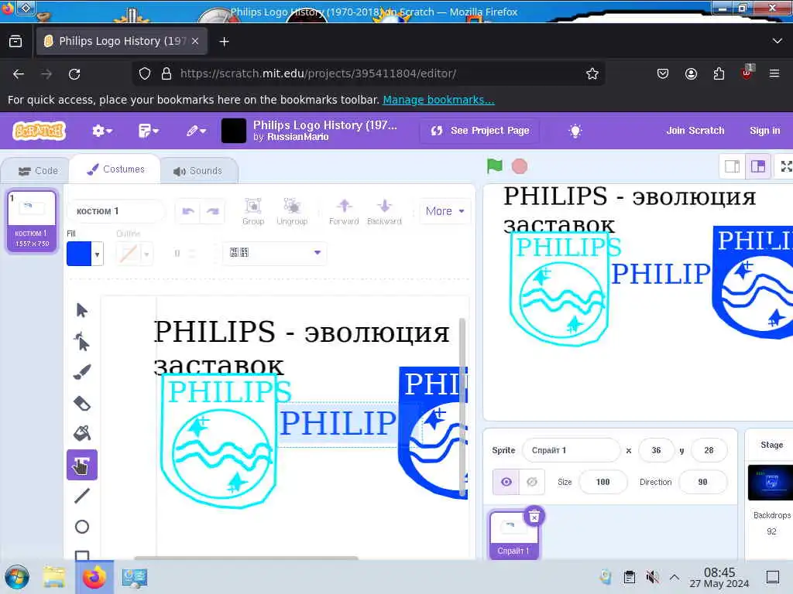
Task: Reload the page in Firefox
Action: 74,74
